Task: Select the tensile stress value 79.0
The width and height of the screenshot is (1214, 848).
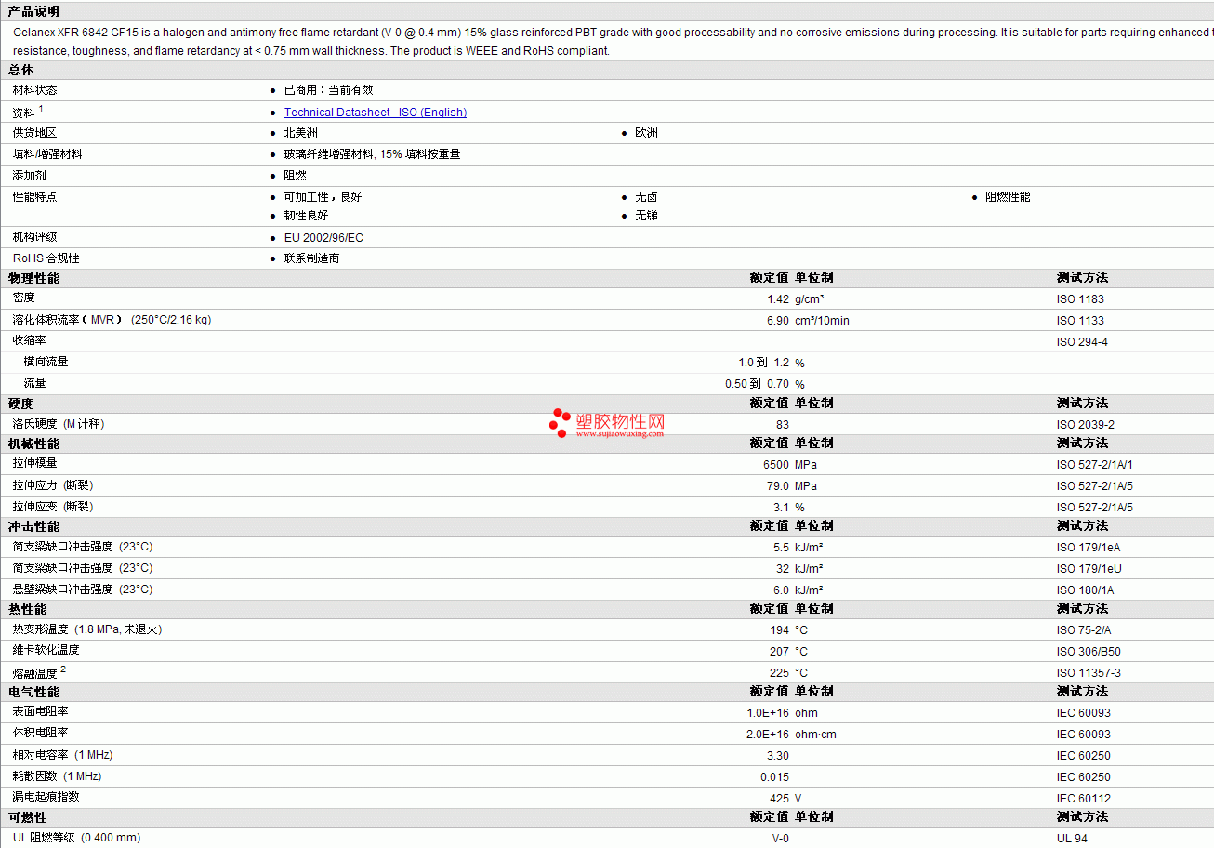Action: tap(778, 486)
